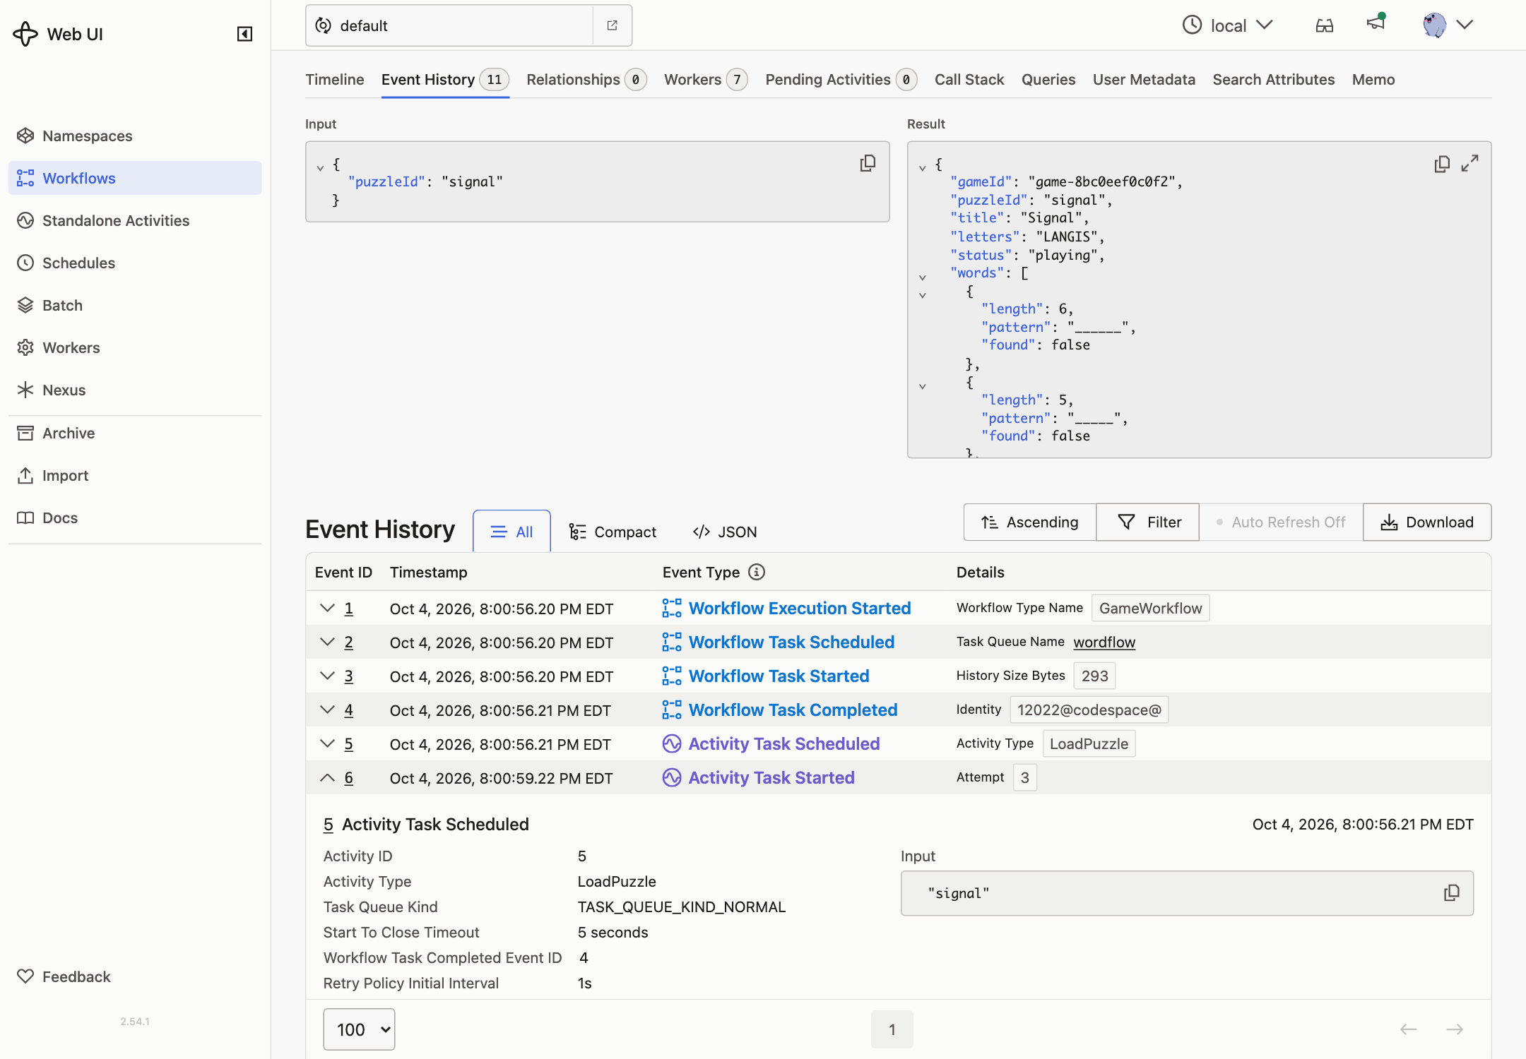Screen dimensions: 1526x1059
Task: Open Import page
Action: tap(135, 475)
